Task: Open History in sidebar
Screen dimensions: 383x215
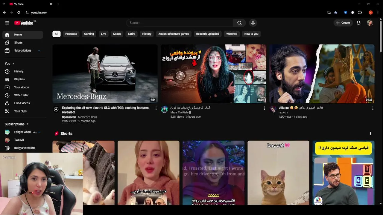Action: (x=23, y=71)
